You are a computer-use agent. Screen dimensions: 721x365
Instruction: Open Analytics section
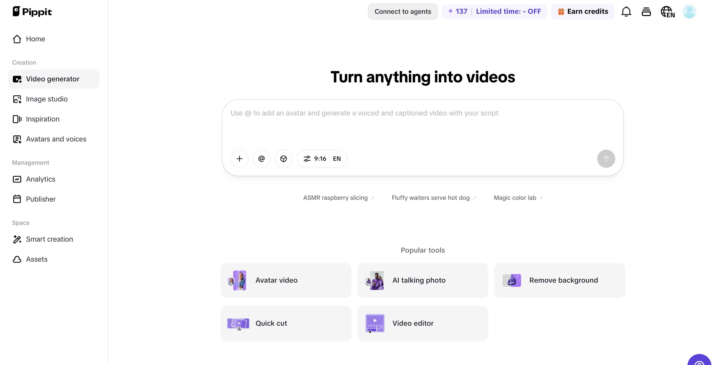point(54,179)
